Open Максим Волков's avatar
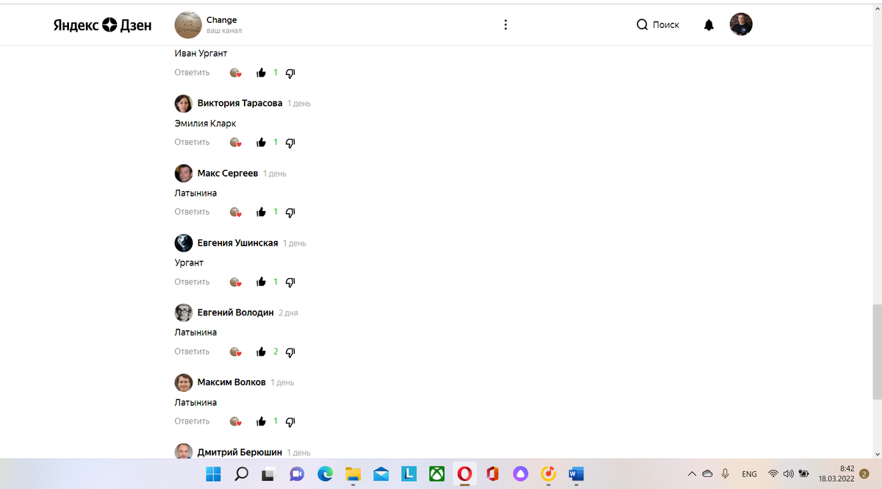This screenshot has height=489, width=882. coord(184,382)
